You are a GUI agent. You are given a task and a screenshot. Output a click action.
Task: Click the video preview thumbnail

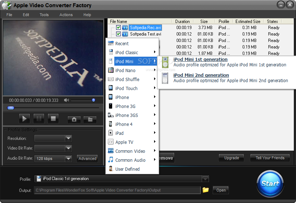tap(53, 57)
